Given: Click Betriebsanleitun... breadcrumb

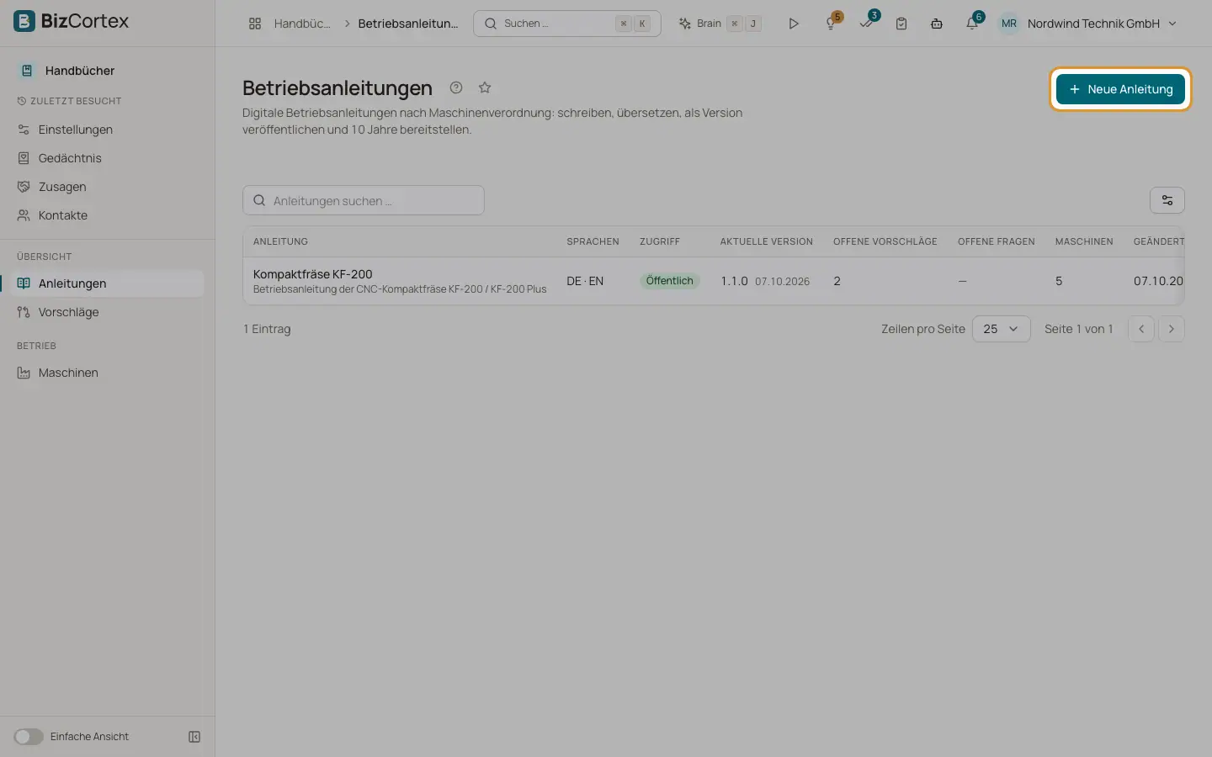Looking at the screenshot, I should [x=408, y=24].
